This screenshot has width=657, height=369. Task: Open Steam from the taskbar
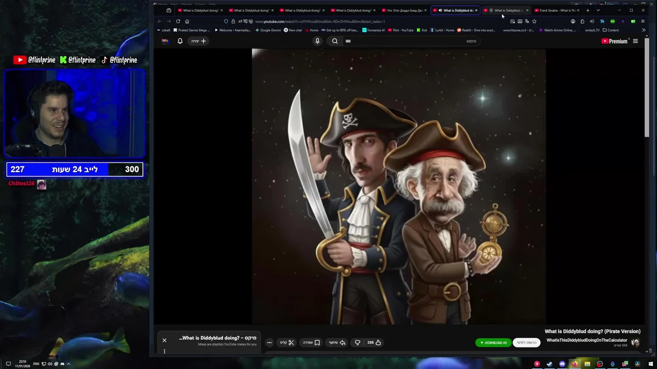(x=549, y=364)
